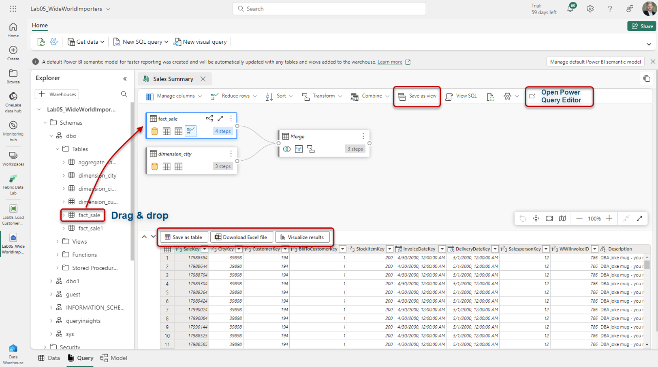Search in the Explorer pane
Screen dimensions: 658x367
tap(124, 94)
